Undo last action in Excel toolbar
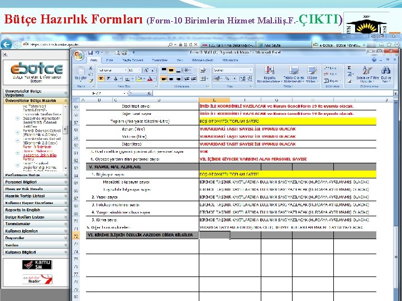This screenshot has height=301, width=402. 97,53
